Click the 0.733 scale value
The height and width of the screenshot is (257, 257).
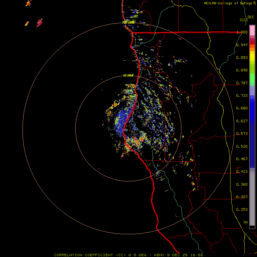[x=242, y=96]
